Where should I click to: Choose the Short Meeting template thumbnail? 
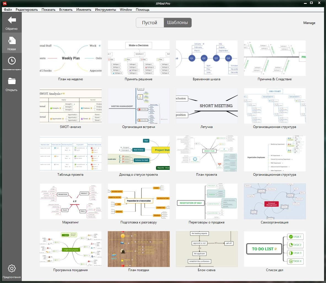207,106
